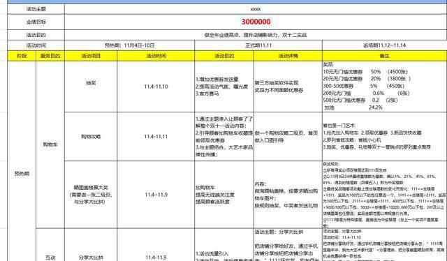Viewport: 447px width, 261px height.
Task: Click the 抽奖 activity cell
Action: click(91, 87)
